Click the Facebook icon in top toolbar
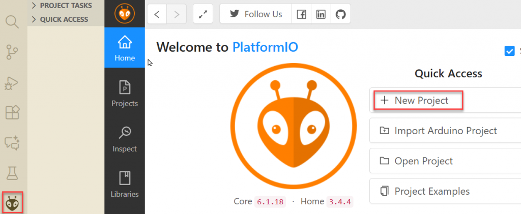Image resolution: width=521 pixels, height=214 pixels. (302, 14)
